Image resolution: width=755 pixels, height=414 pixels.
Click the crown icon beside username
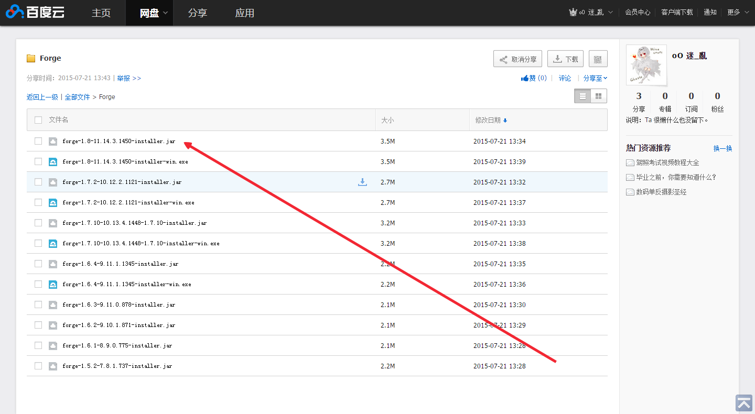[x=573, y=12]
